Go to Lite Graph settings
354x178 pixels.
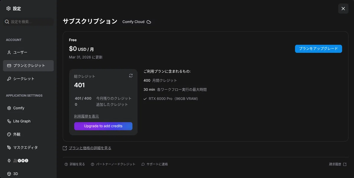pos(28,121)
